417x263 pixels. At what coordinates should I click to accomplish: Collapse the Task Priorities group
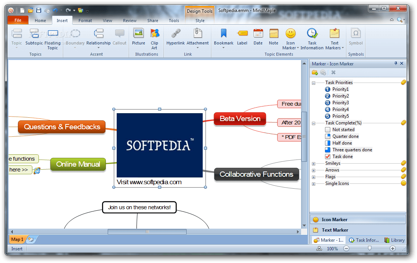[313, 83]
